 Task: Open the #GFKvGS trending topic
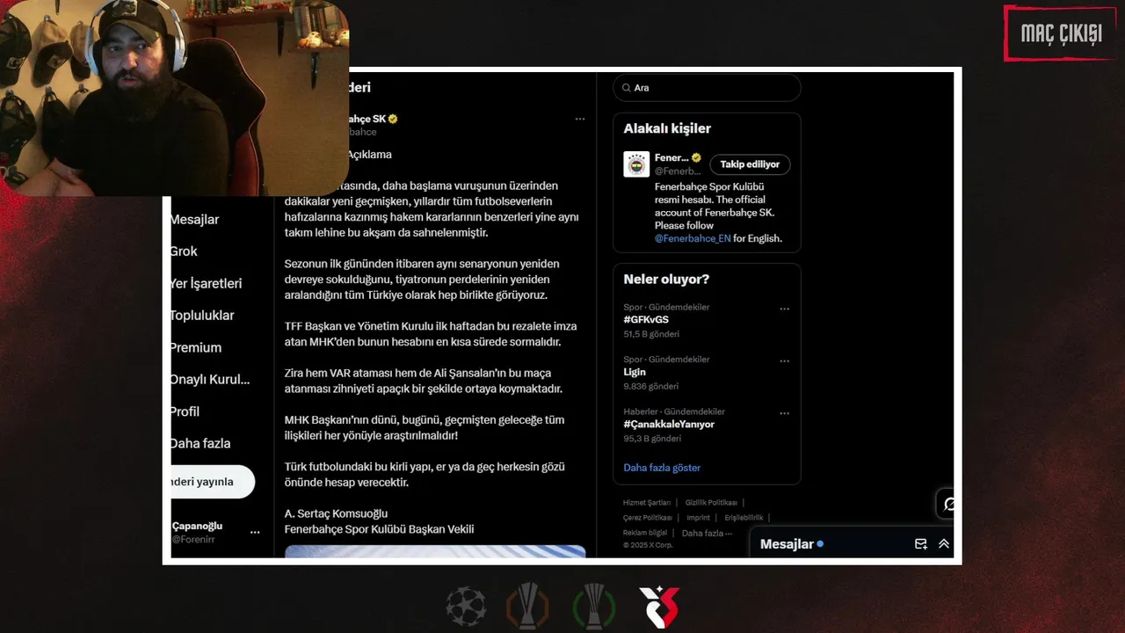tap(646, 320)
